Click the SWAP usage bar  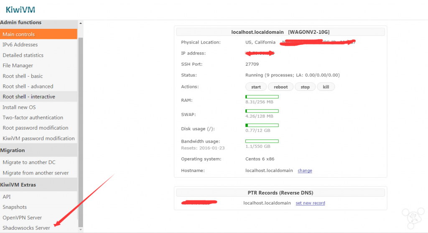[x=262, y=111]
